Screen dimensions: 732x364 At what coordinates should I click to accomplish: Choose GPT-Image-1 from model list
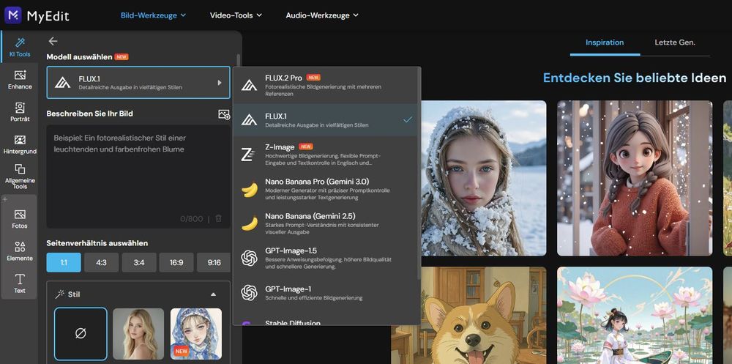(x=326, y=292)
